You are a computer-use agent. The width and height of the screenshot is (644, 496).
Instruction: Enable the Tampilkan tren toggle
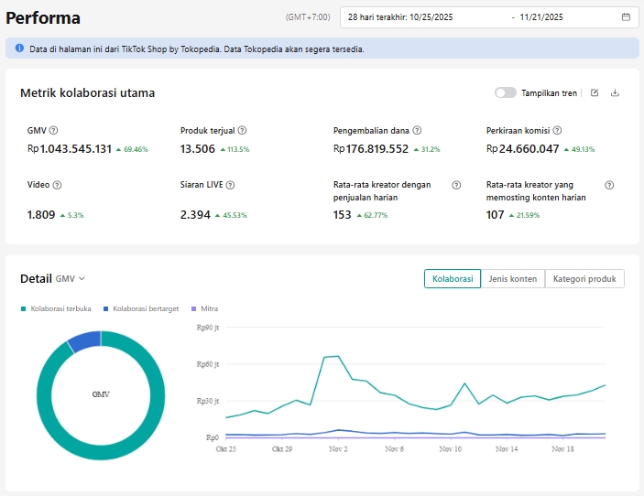pyautogui.click(x=505, y=93)
